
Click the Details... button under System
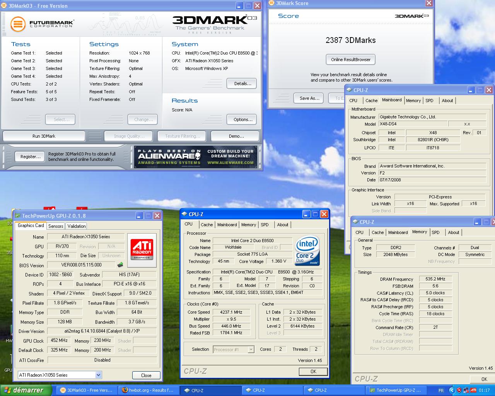pyautogui.click(x=242, y=84)
